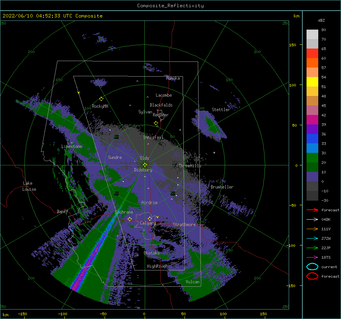Screen dimensions: 341x319
Task: Click the Ponoka town label
Action: pyautogui.click(x=173, y=78)
